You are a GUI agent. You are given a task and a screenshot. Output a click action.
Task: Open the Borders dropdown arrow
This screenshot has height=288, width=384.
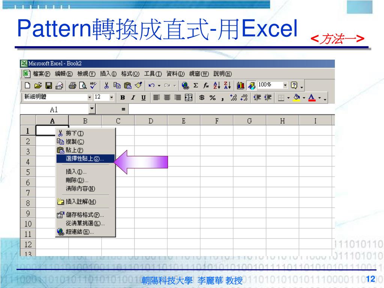pos(288,98)
